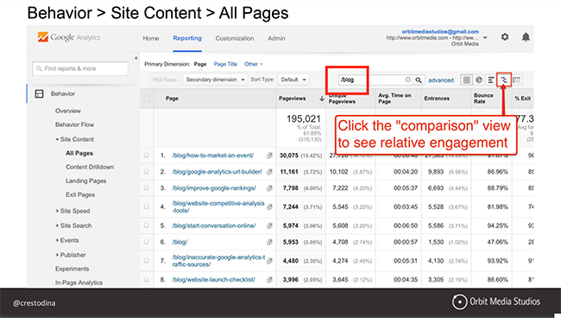
Task: Open the Admin tab
Action: [276, 38]
